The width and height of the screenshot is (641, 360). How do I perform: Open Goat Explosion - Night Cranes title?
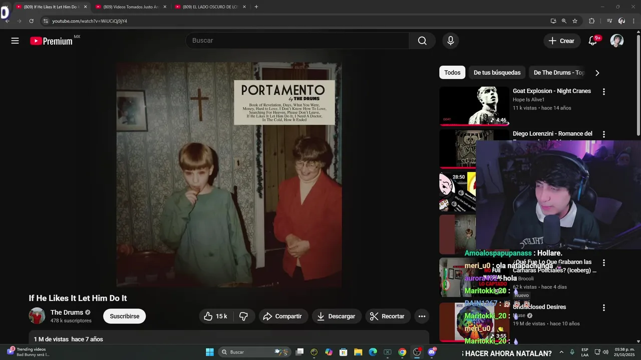point(552,91)
